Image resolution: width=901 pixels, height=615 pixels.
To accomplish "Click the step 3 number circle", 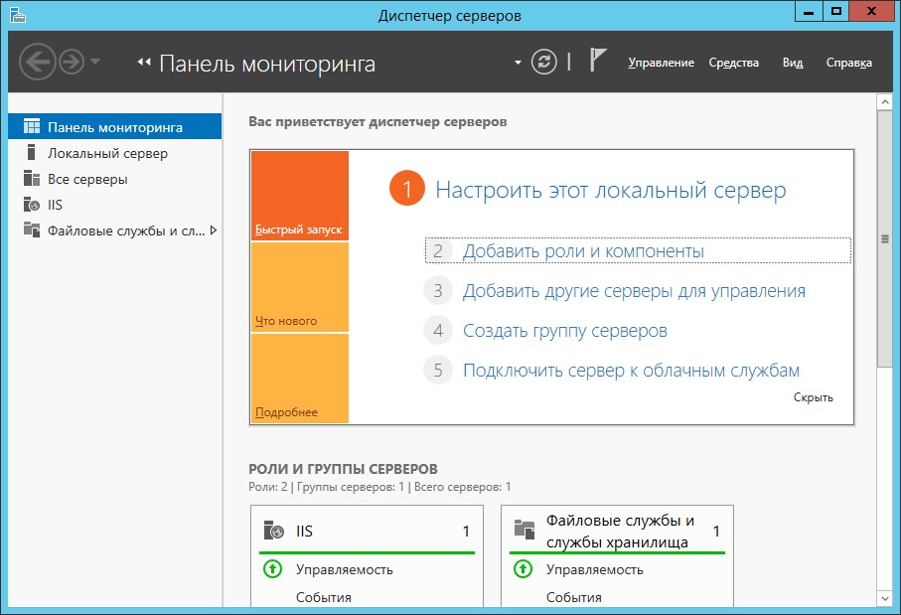I will coord(438,291).
